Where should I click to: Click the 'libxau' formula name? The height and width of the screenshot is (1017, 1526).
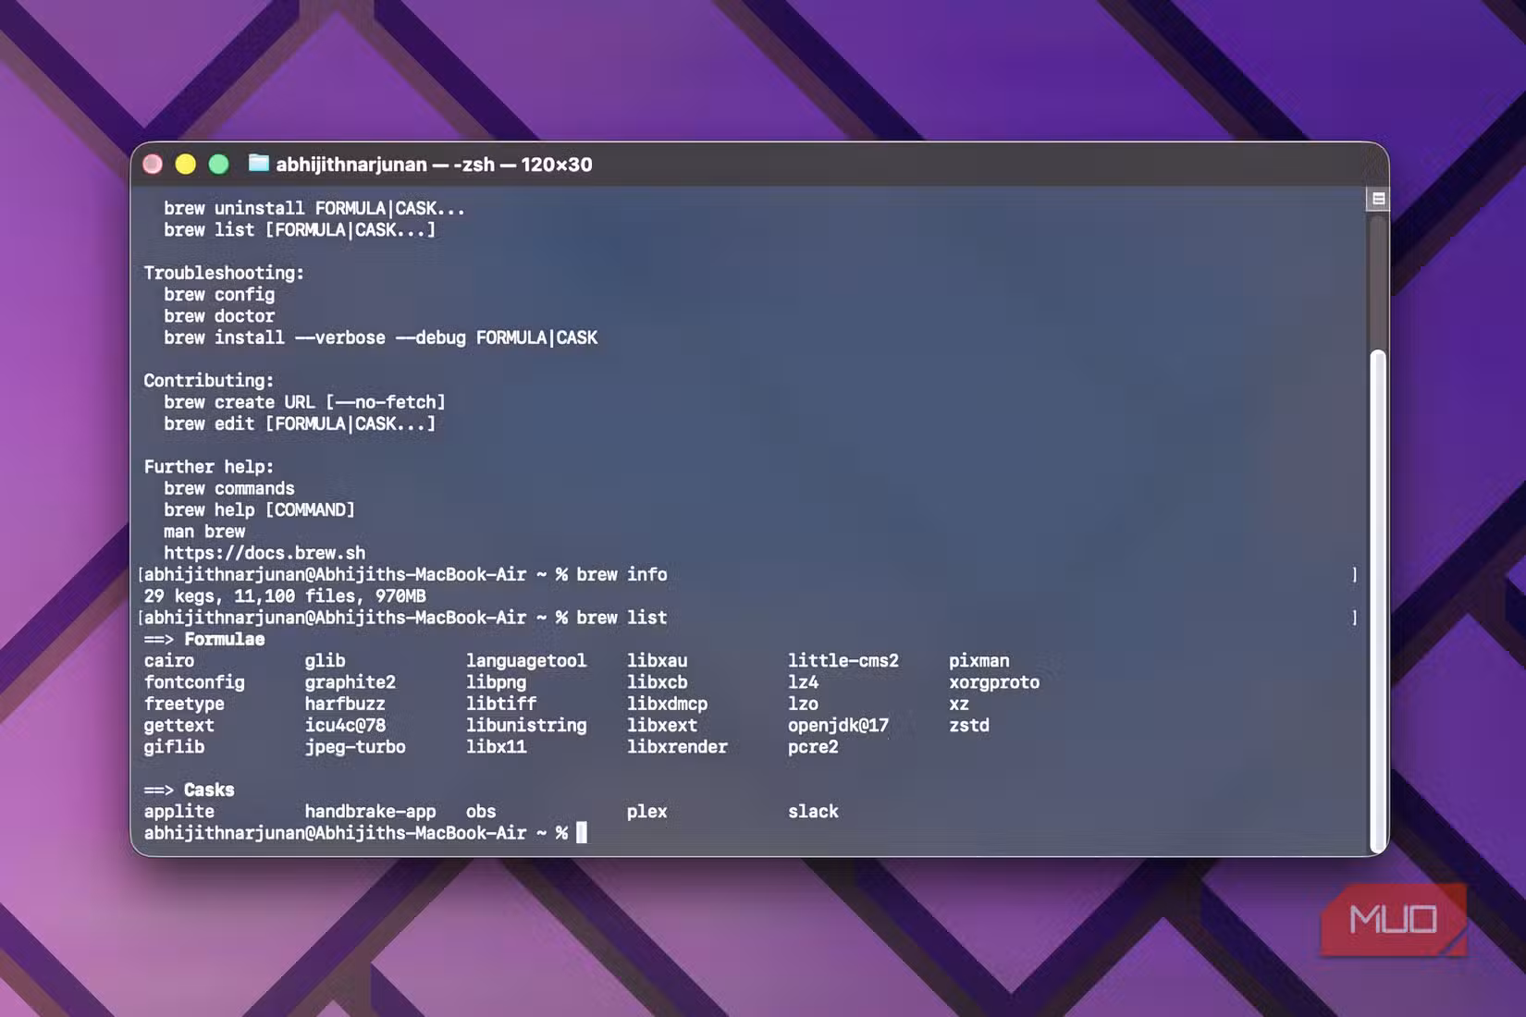pos(657,661)
